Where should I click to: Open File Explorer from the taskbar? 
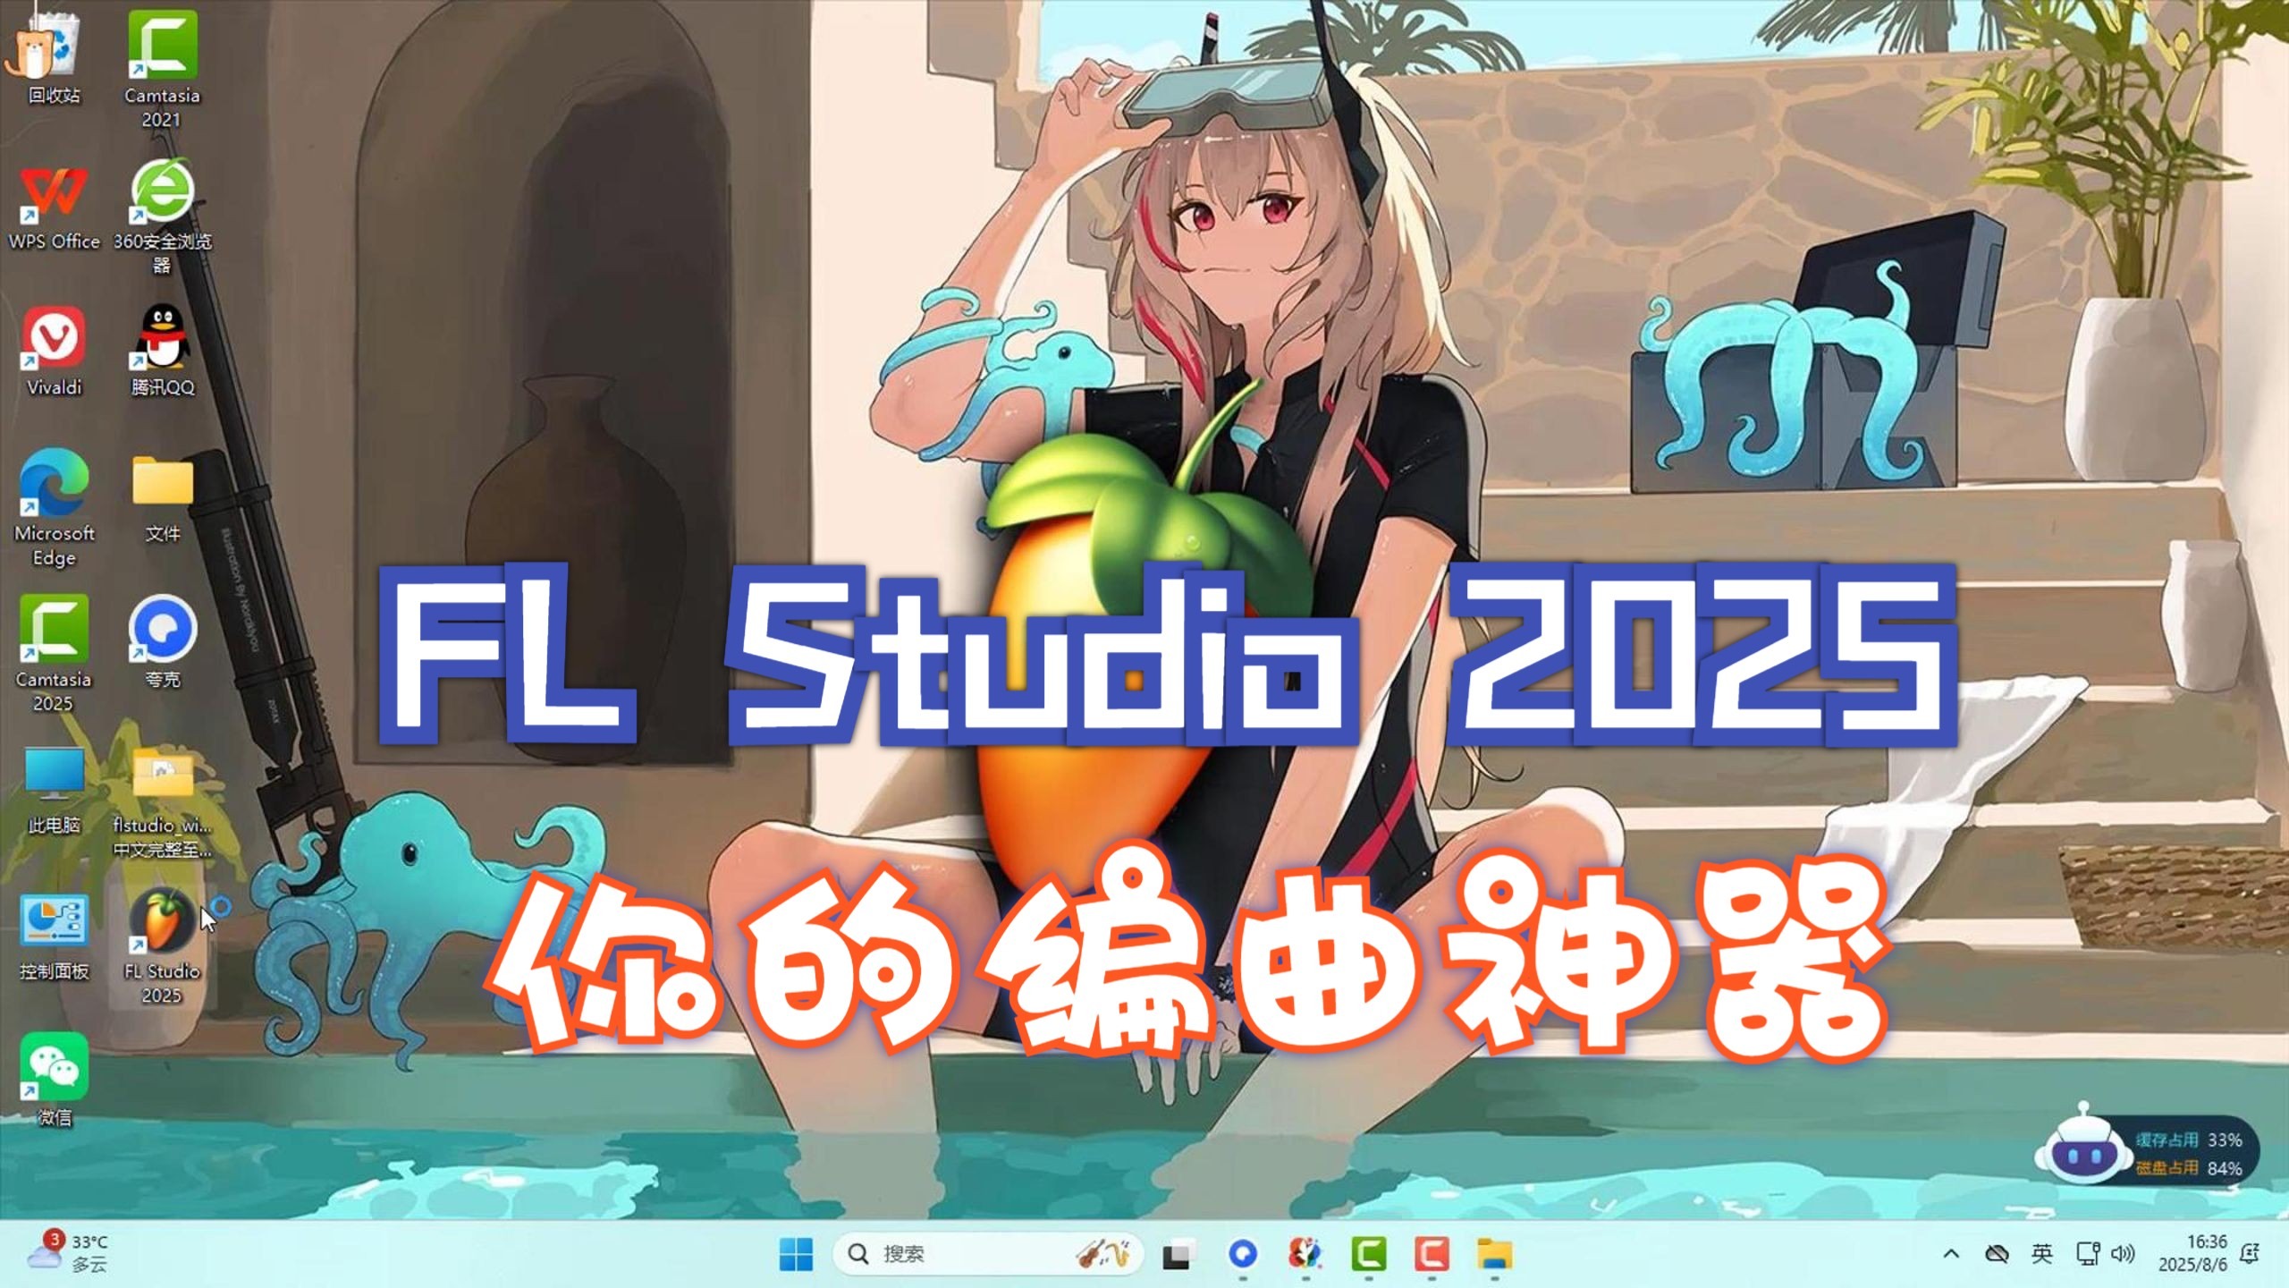[x=1493, y=1254]
